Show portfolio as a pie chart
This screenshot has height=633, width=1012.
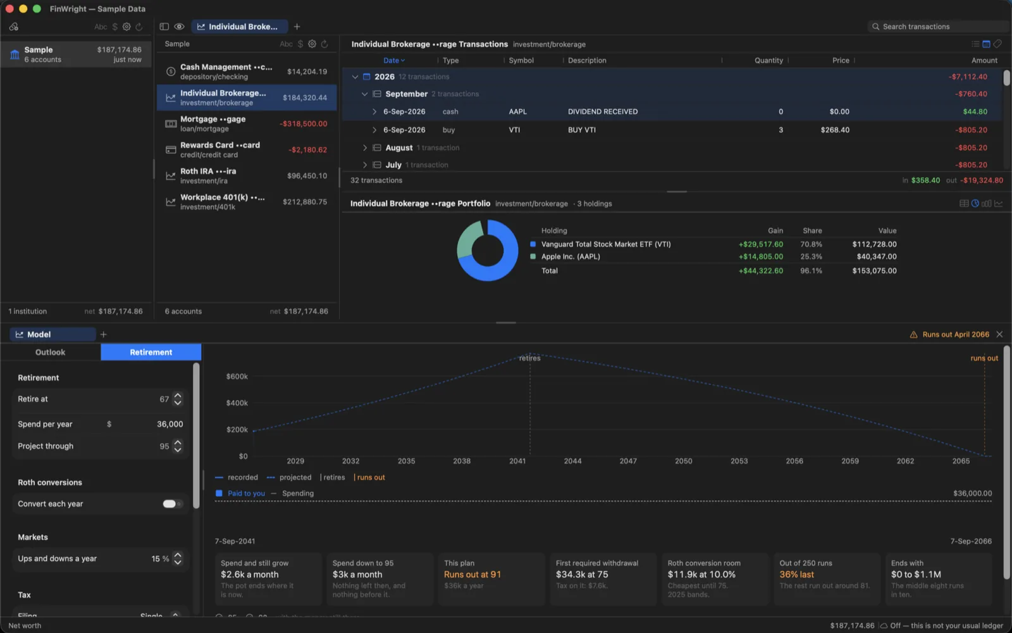(975, 203)
